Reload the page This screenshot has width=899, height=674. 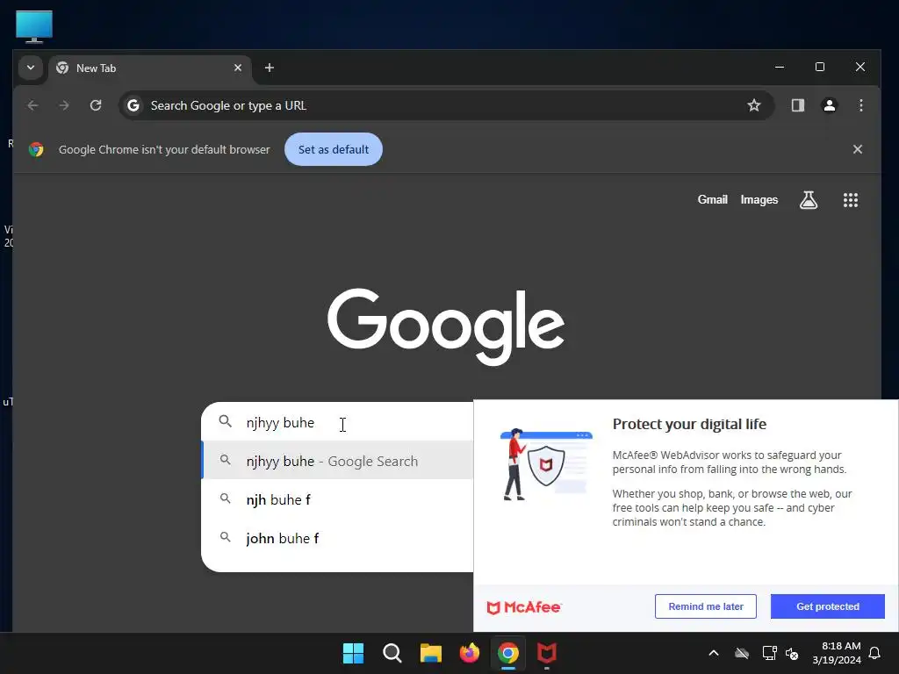tap(96, 105)
